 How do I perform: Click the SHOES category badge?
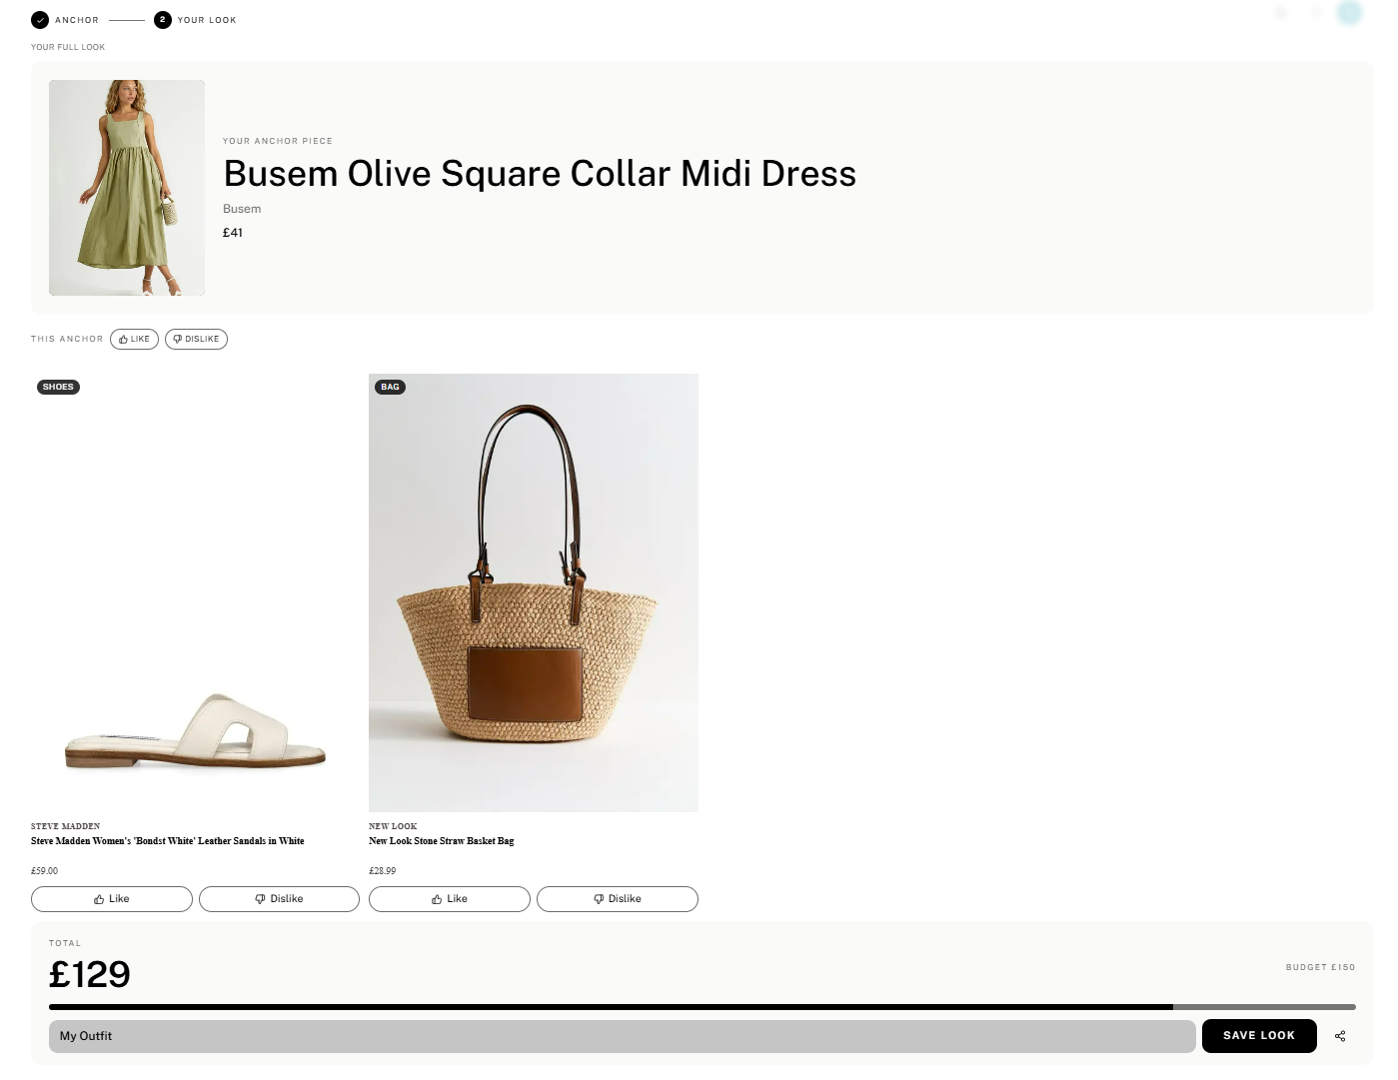pos(58,387)
